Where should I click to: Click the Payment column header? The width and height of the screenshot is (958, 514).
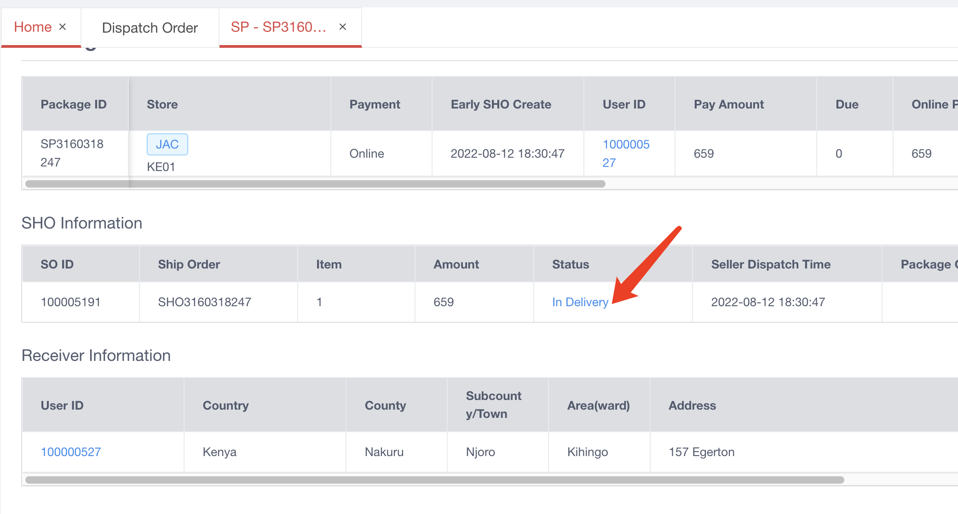pyautogui.click(x=374, y=104)
